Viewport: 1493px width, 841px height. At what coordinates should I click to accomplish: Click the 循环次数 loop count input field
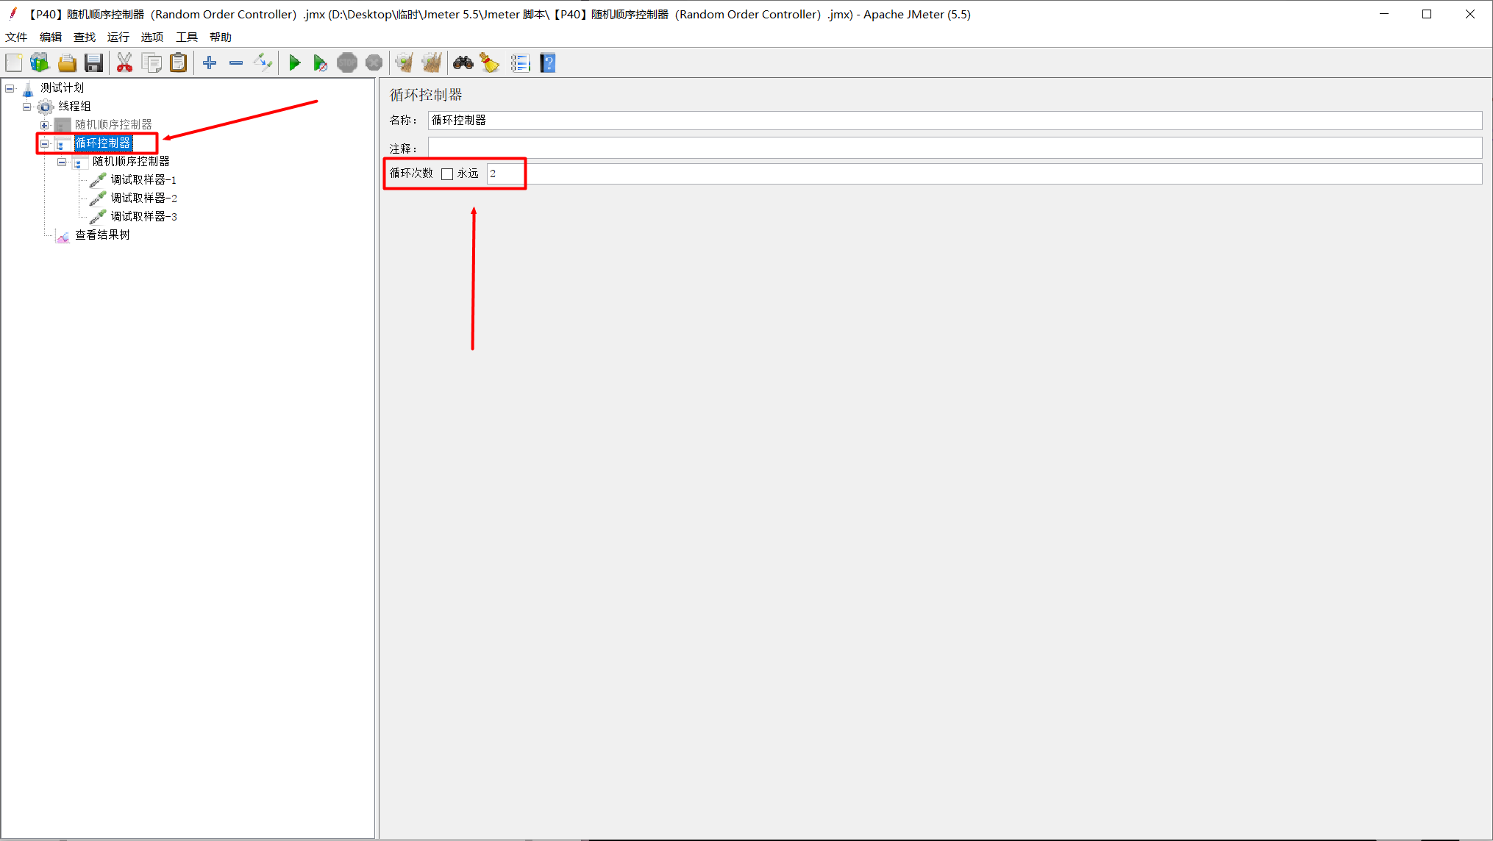[984, 173]
